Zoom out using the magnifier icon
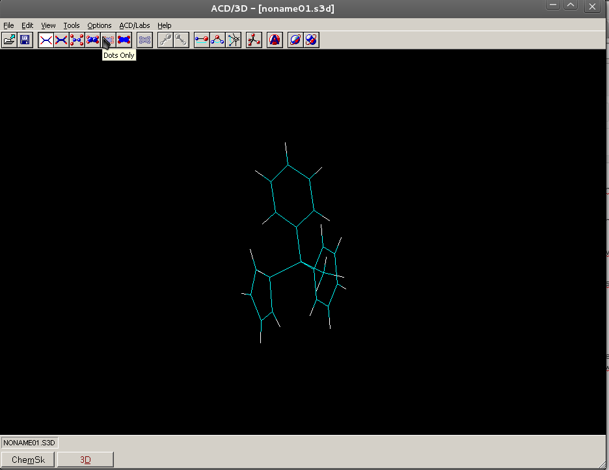 [180, 40]
